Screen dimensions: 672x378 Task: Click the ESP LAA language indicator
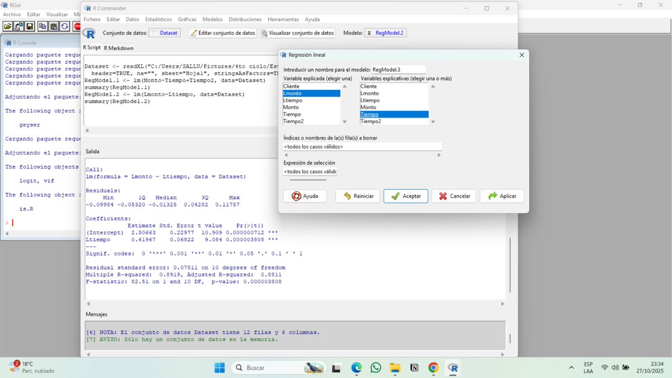588,367
